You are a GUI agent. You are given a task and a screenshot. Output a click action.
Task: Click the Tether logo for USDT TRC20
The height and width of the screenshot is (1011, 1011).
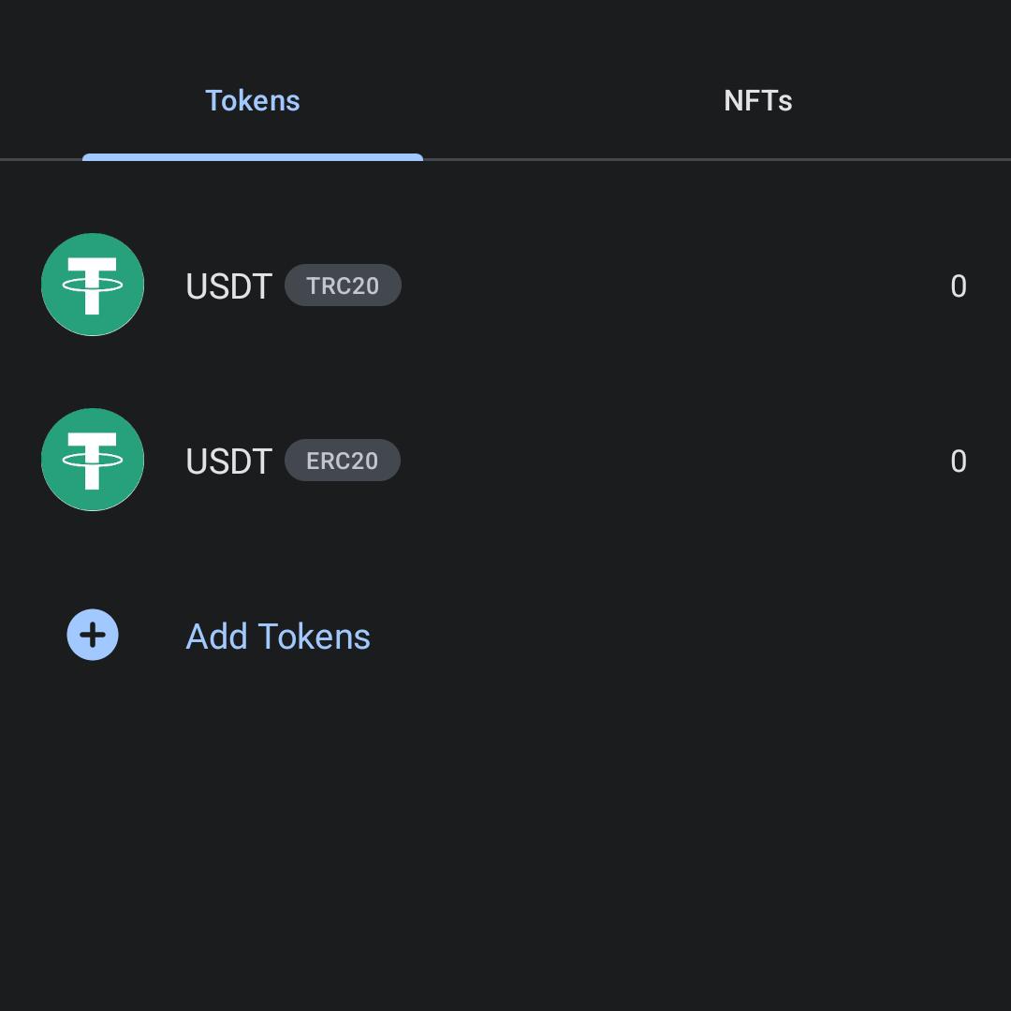tap(93, 285)
